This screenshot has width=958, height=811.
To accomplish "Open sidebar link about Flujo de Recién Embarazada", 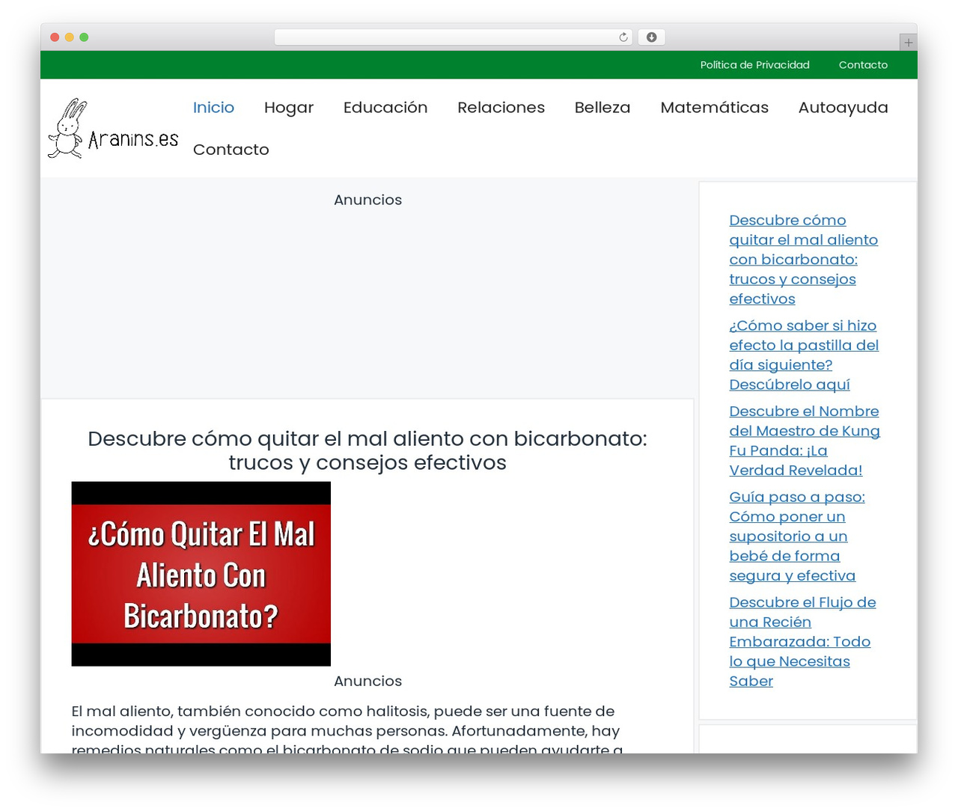I will (802, 641).
